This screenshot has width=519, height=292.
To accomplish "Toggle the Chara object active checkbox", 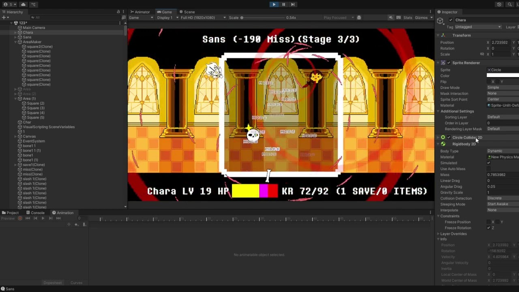I will 450,20.
